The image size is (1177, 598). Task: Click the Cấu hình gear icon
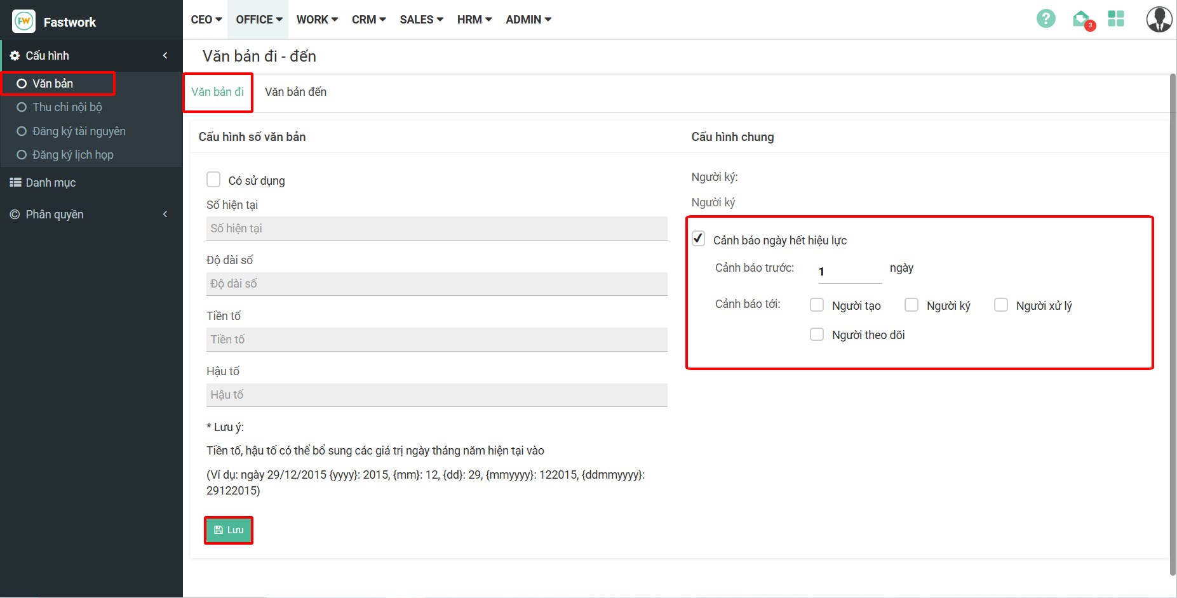pyautogui.click(x=15, y=56)
